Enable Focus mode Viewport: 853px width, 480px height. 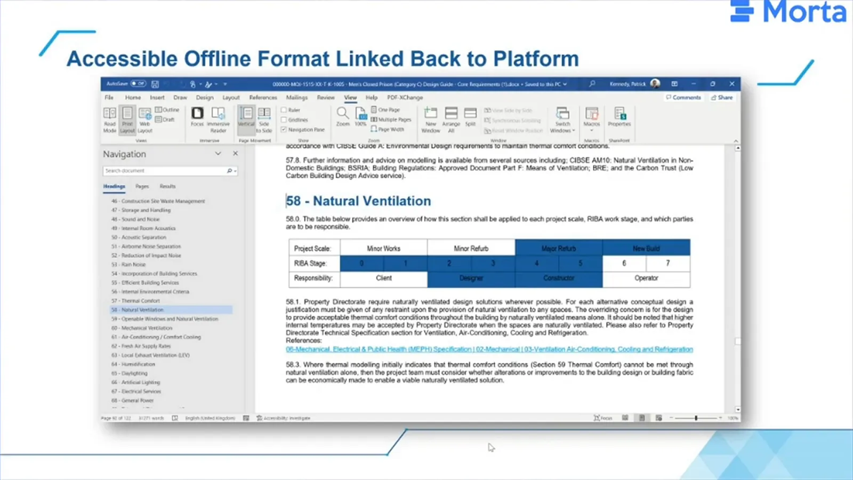pyautogui.click(x=197, y=117)
